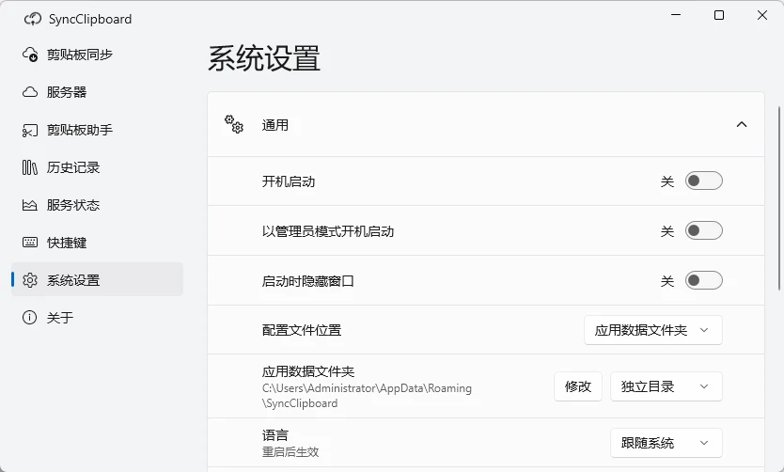The height and width of the screenshot is (472, 784).
Task: Open the 关于 page
Action: click(x=97, y=318)
